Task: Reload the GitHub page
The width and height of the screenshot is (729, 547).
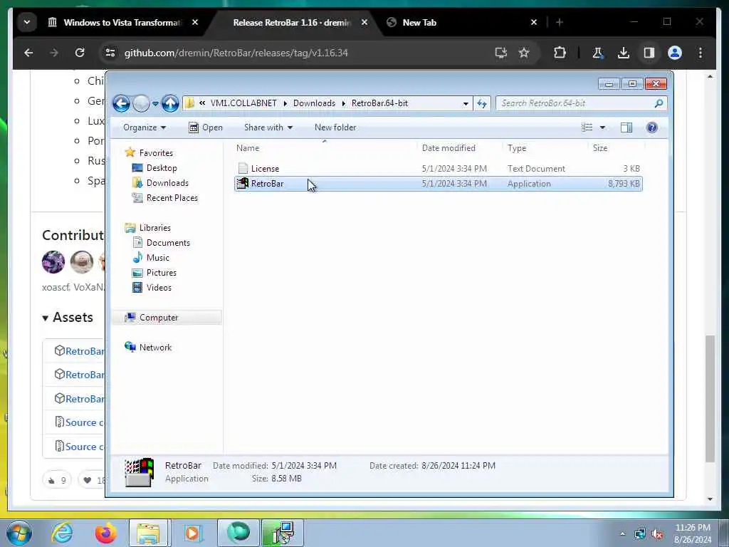Action: (x=80, y=53)
